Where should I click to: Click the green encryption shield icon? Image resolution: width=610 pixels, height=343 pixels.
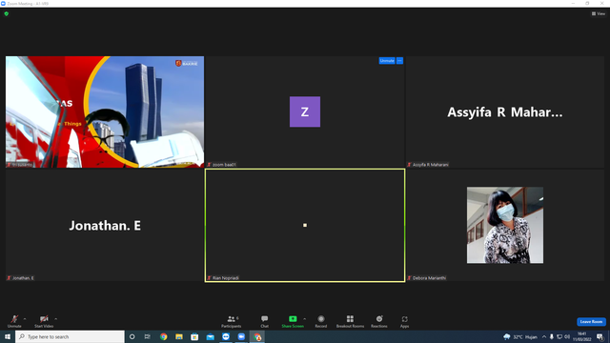click(x=7, y=13)
